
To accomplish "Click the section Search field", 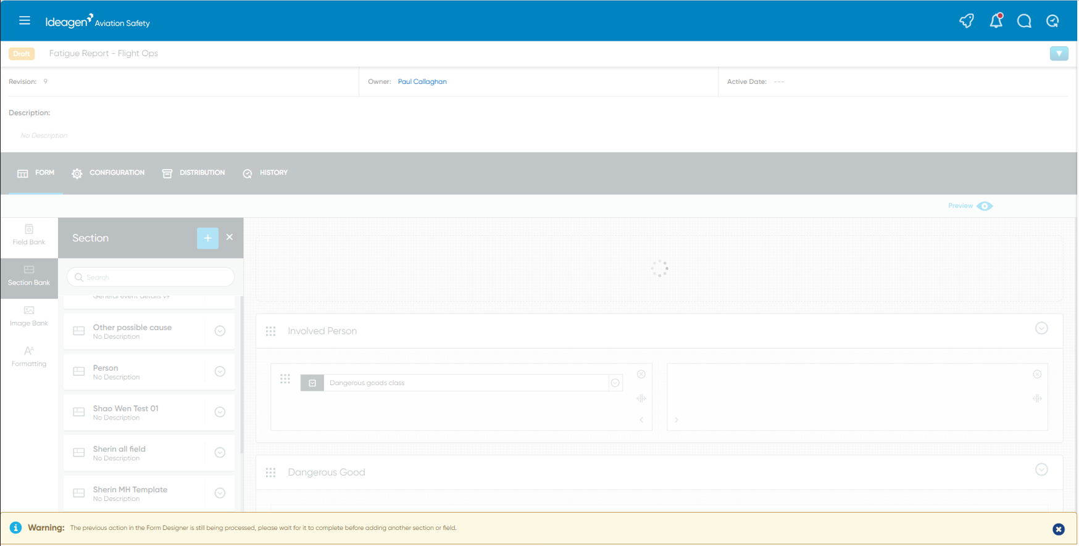I will 151,278.
